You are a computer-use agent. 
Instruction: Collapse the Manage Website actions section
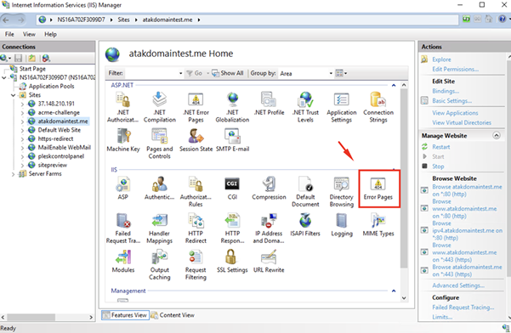click(497, 135)
